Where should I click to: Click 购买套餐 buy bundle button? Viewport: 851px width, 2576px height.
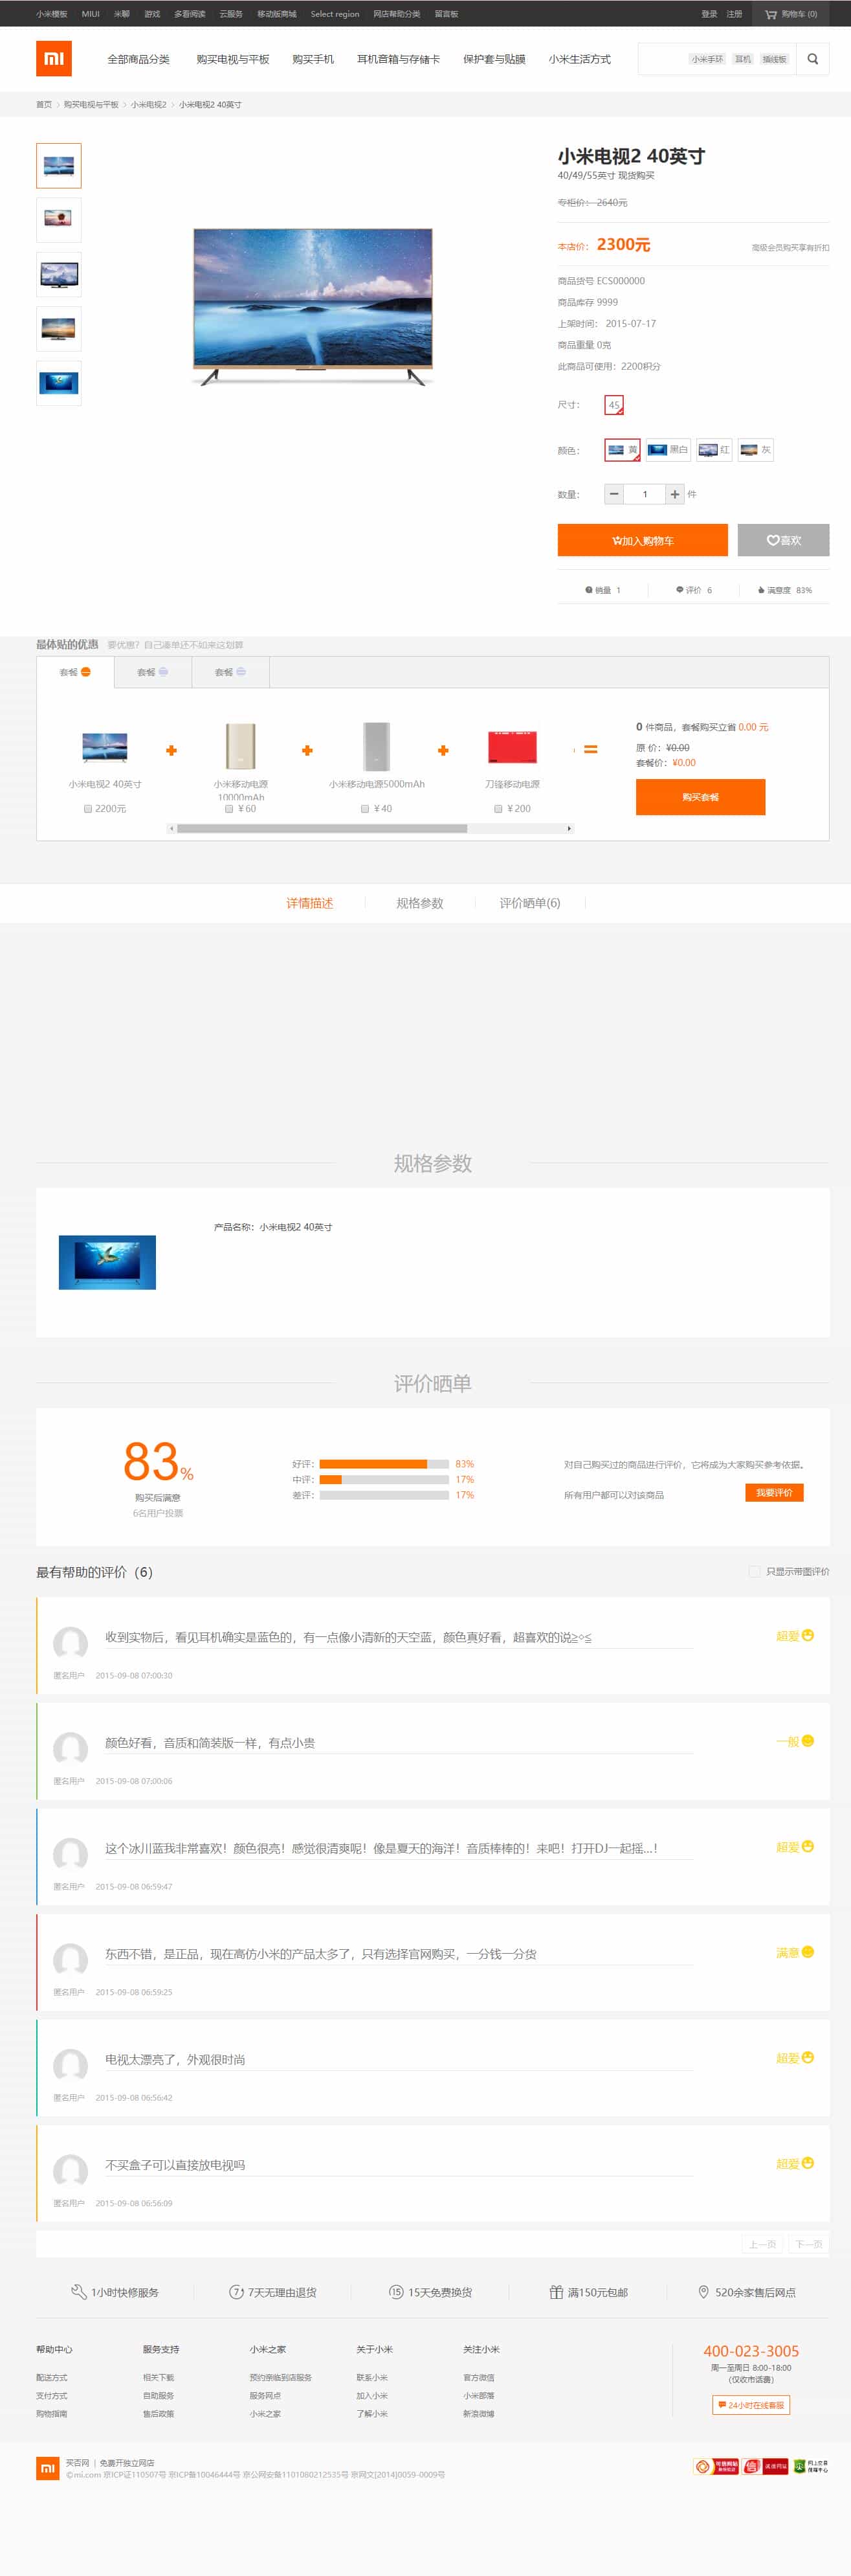[x=700, y=797]
